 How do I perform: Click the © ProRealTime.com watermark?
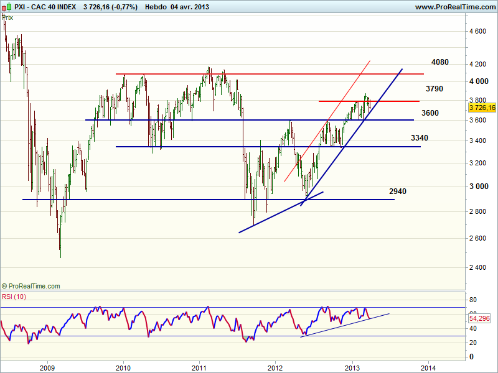31,286
